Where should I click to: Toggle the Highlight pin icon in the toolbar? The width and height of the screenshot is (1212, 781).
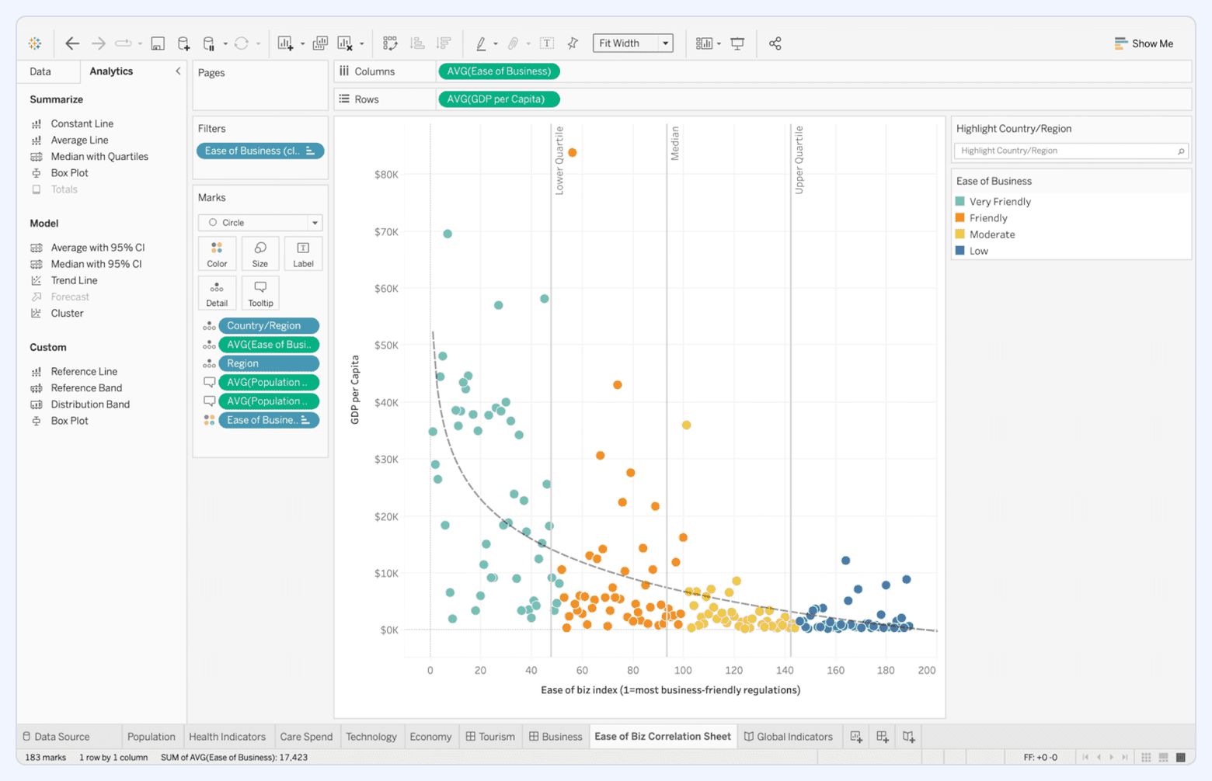[572, 43]
